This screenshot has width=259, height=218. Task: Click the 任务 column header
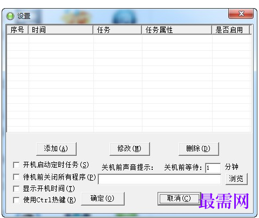118,30
